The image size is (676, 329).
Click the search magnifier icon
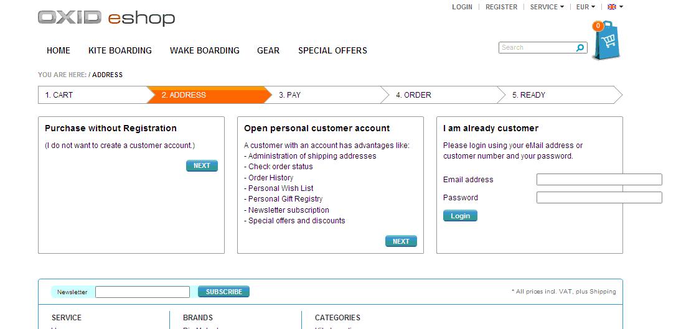pos(580,48)
